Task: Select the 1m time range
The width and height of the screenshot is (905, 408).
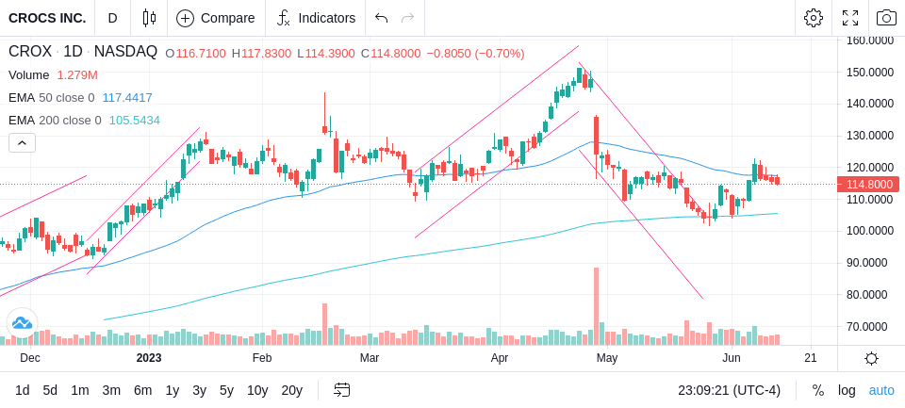Action: pyautogui.click(x=79, y=390)
